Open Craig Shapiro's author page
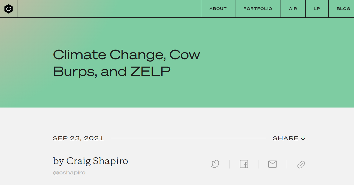This screenshot has height=185, width=354. click(x=98, y=161)
